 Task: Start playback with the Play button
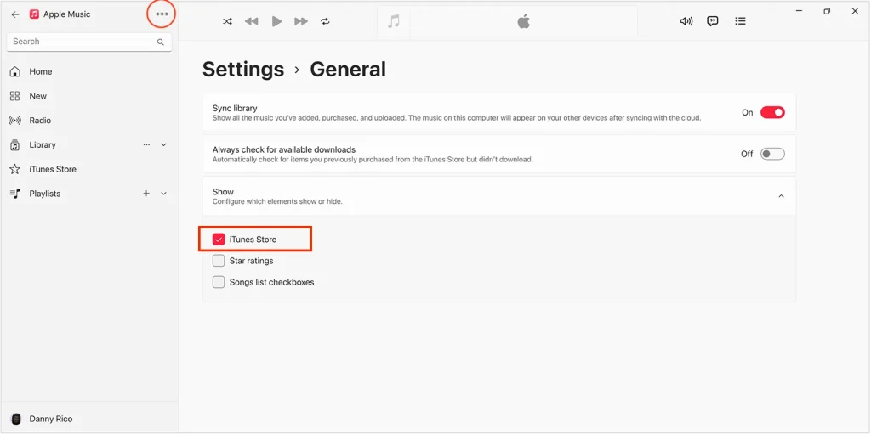[276, 21]
